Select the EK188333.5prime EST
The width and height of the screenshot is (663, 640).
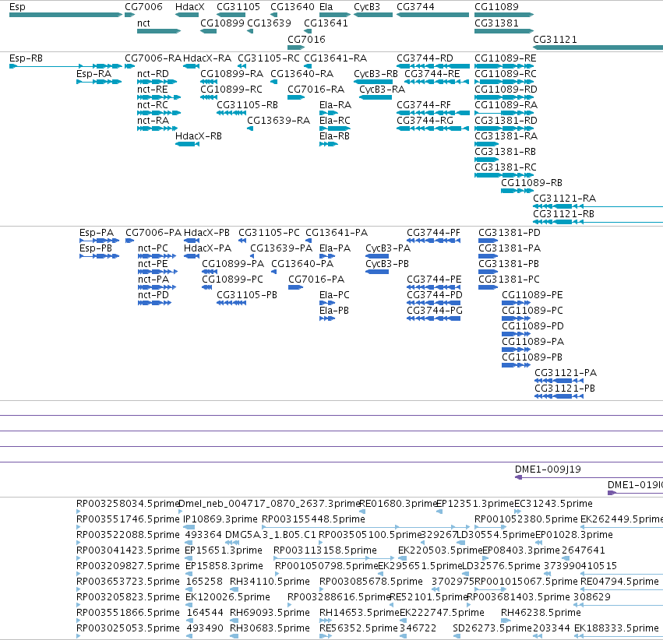[619, 636]
